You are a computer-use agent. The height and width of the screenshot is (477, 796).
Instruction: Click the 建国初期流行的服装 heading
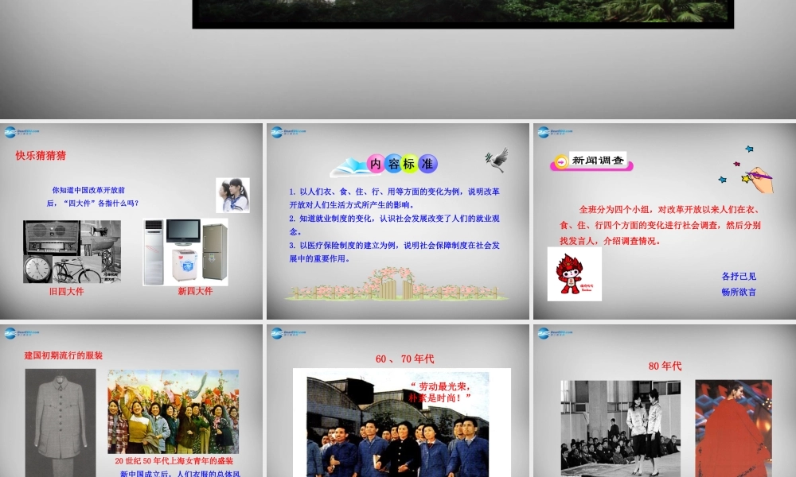[x=64, y=355]
